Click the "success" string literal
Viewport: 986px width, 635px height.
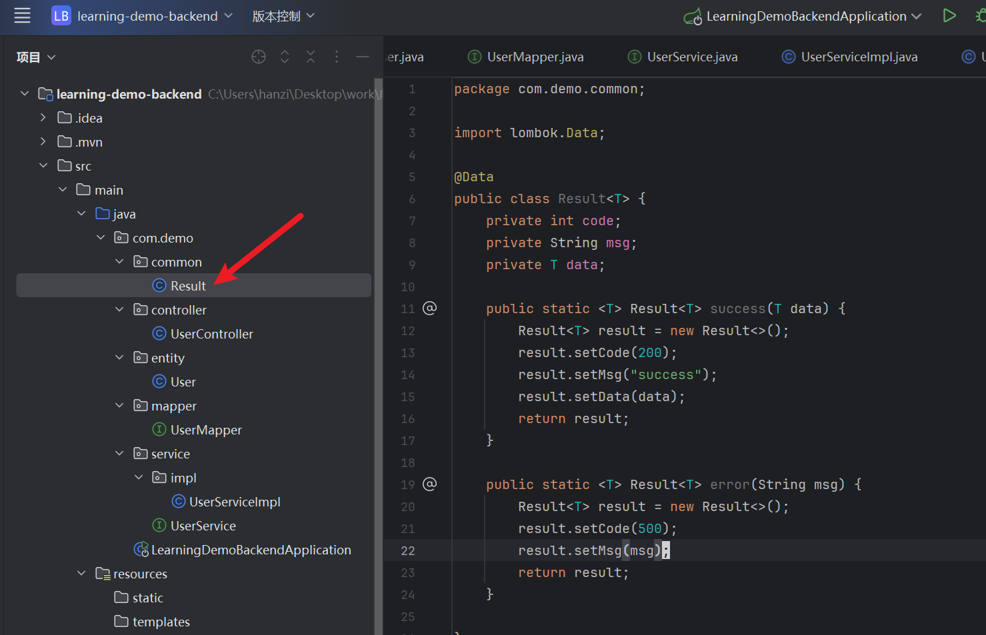click(x=666, y=374)
